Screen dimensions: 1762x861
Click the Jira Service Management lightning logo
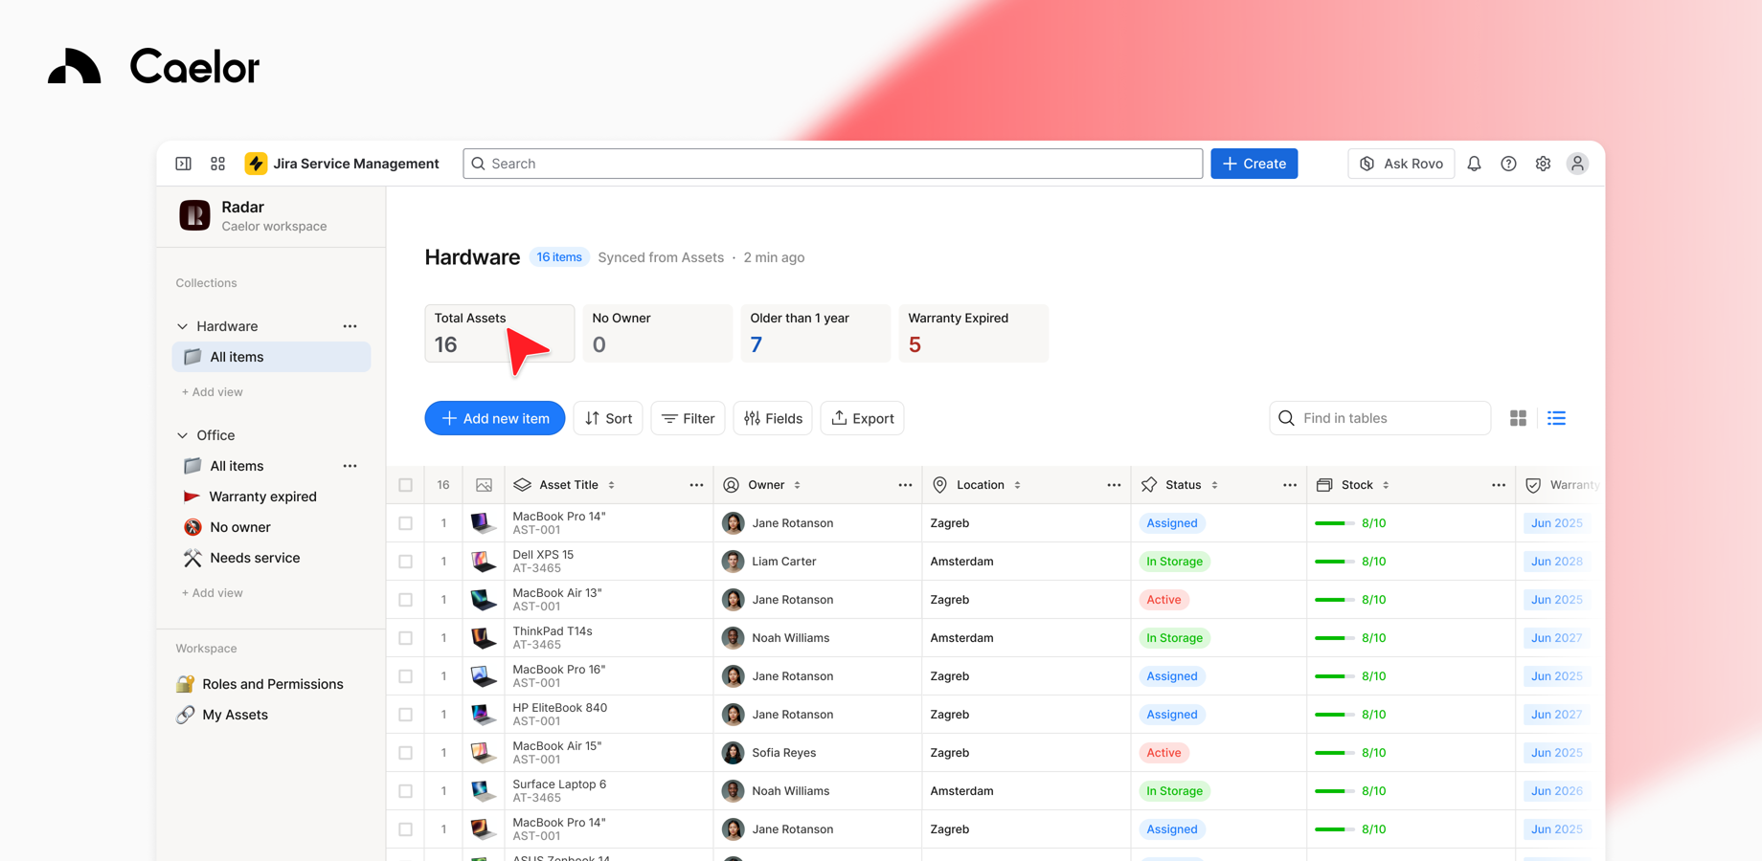256,164
